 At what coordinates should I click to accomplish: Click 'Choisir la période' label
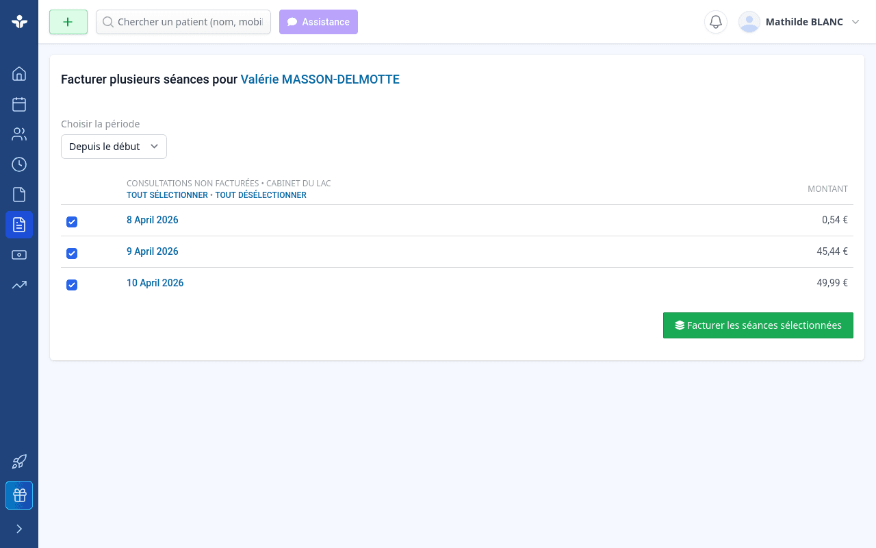click(x=101, y=124)
